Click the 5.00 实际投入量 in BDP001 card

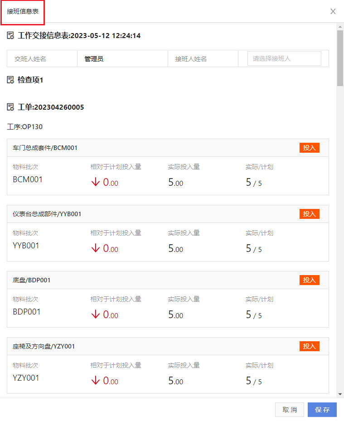[175, 315]
